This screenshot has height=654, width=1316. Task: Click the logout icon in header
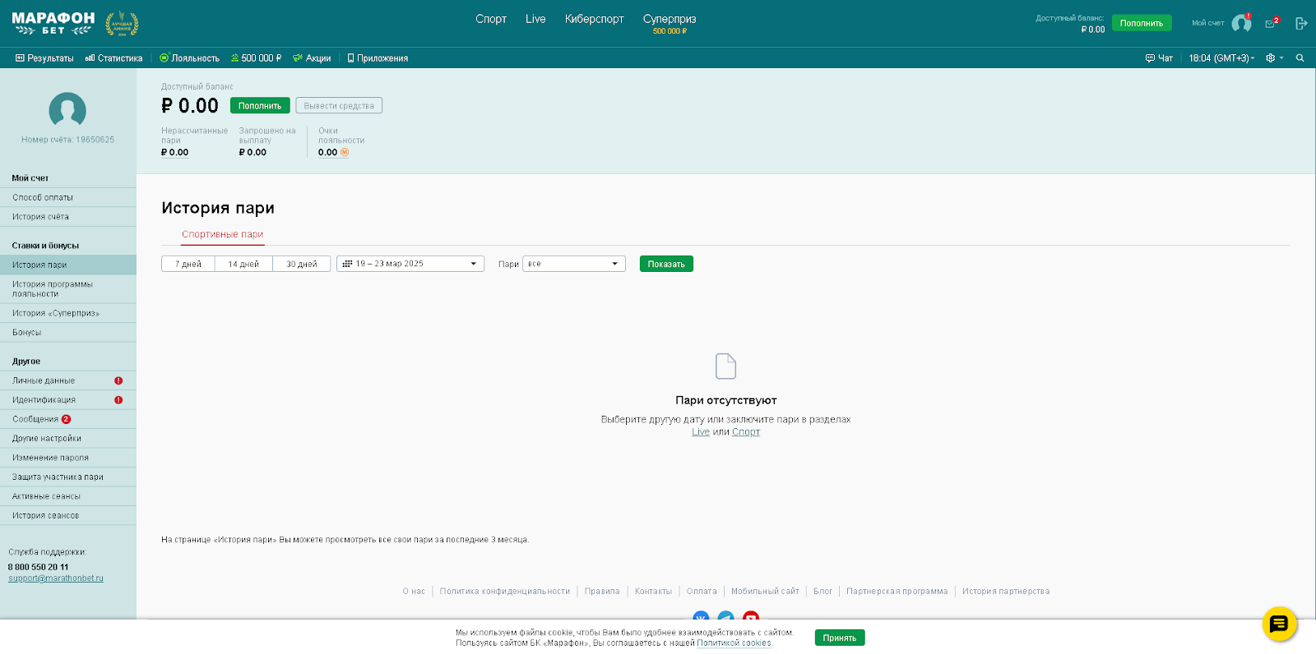(x=1300, y=24)
